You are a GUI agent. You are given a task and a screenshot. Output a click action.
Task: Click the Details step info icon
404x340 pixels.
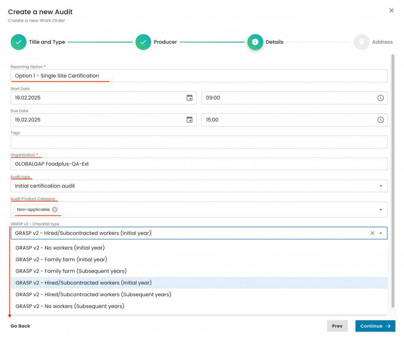255,42
